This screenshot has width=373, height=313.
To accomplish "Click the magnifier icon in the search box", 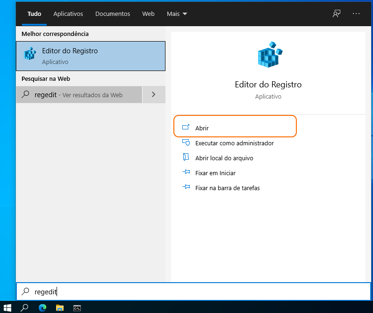I will (25, 292).
